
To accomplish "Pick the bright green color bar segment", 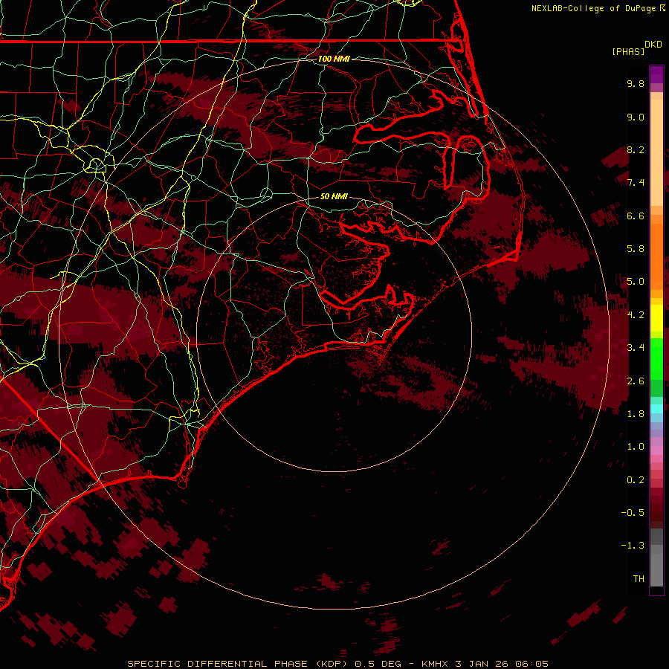I will [656, 358].
